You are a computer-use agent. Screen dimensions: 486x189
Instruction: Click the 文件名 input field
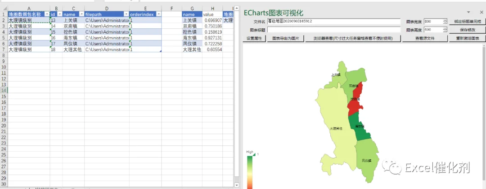334,22
